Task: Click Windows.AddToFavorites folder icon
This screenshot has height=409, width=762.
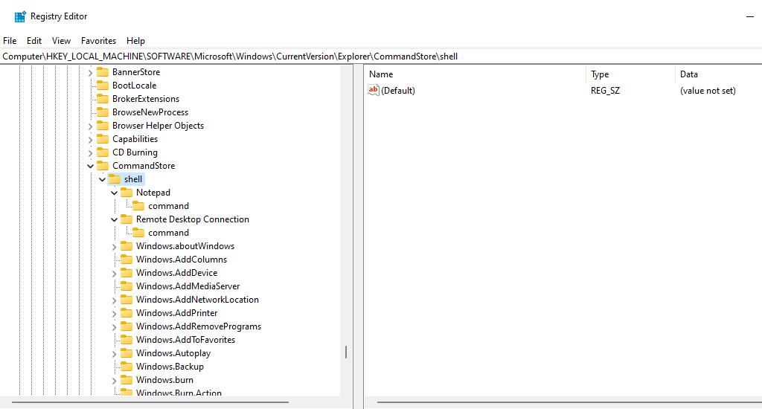Action: (x=127, y=340)
